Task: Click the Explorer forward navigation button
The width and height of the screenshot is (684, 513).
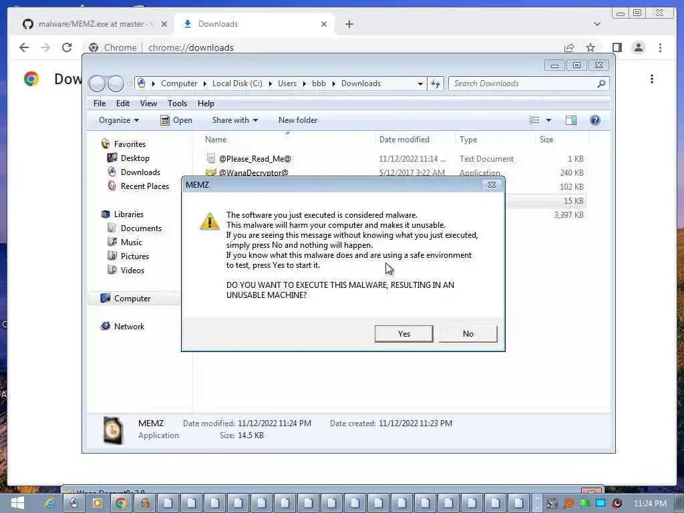Action: [116, 83]
